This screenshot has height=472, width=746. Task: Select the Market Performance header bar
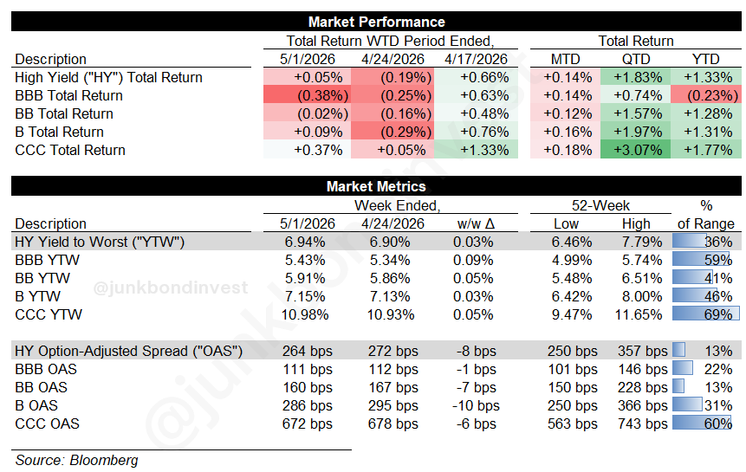click(x=376, y=22)
